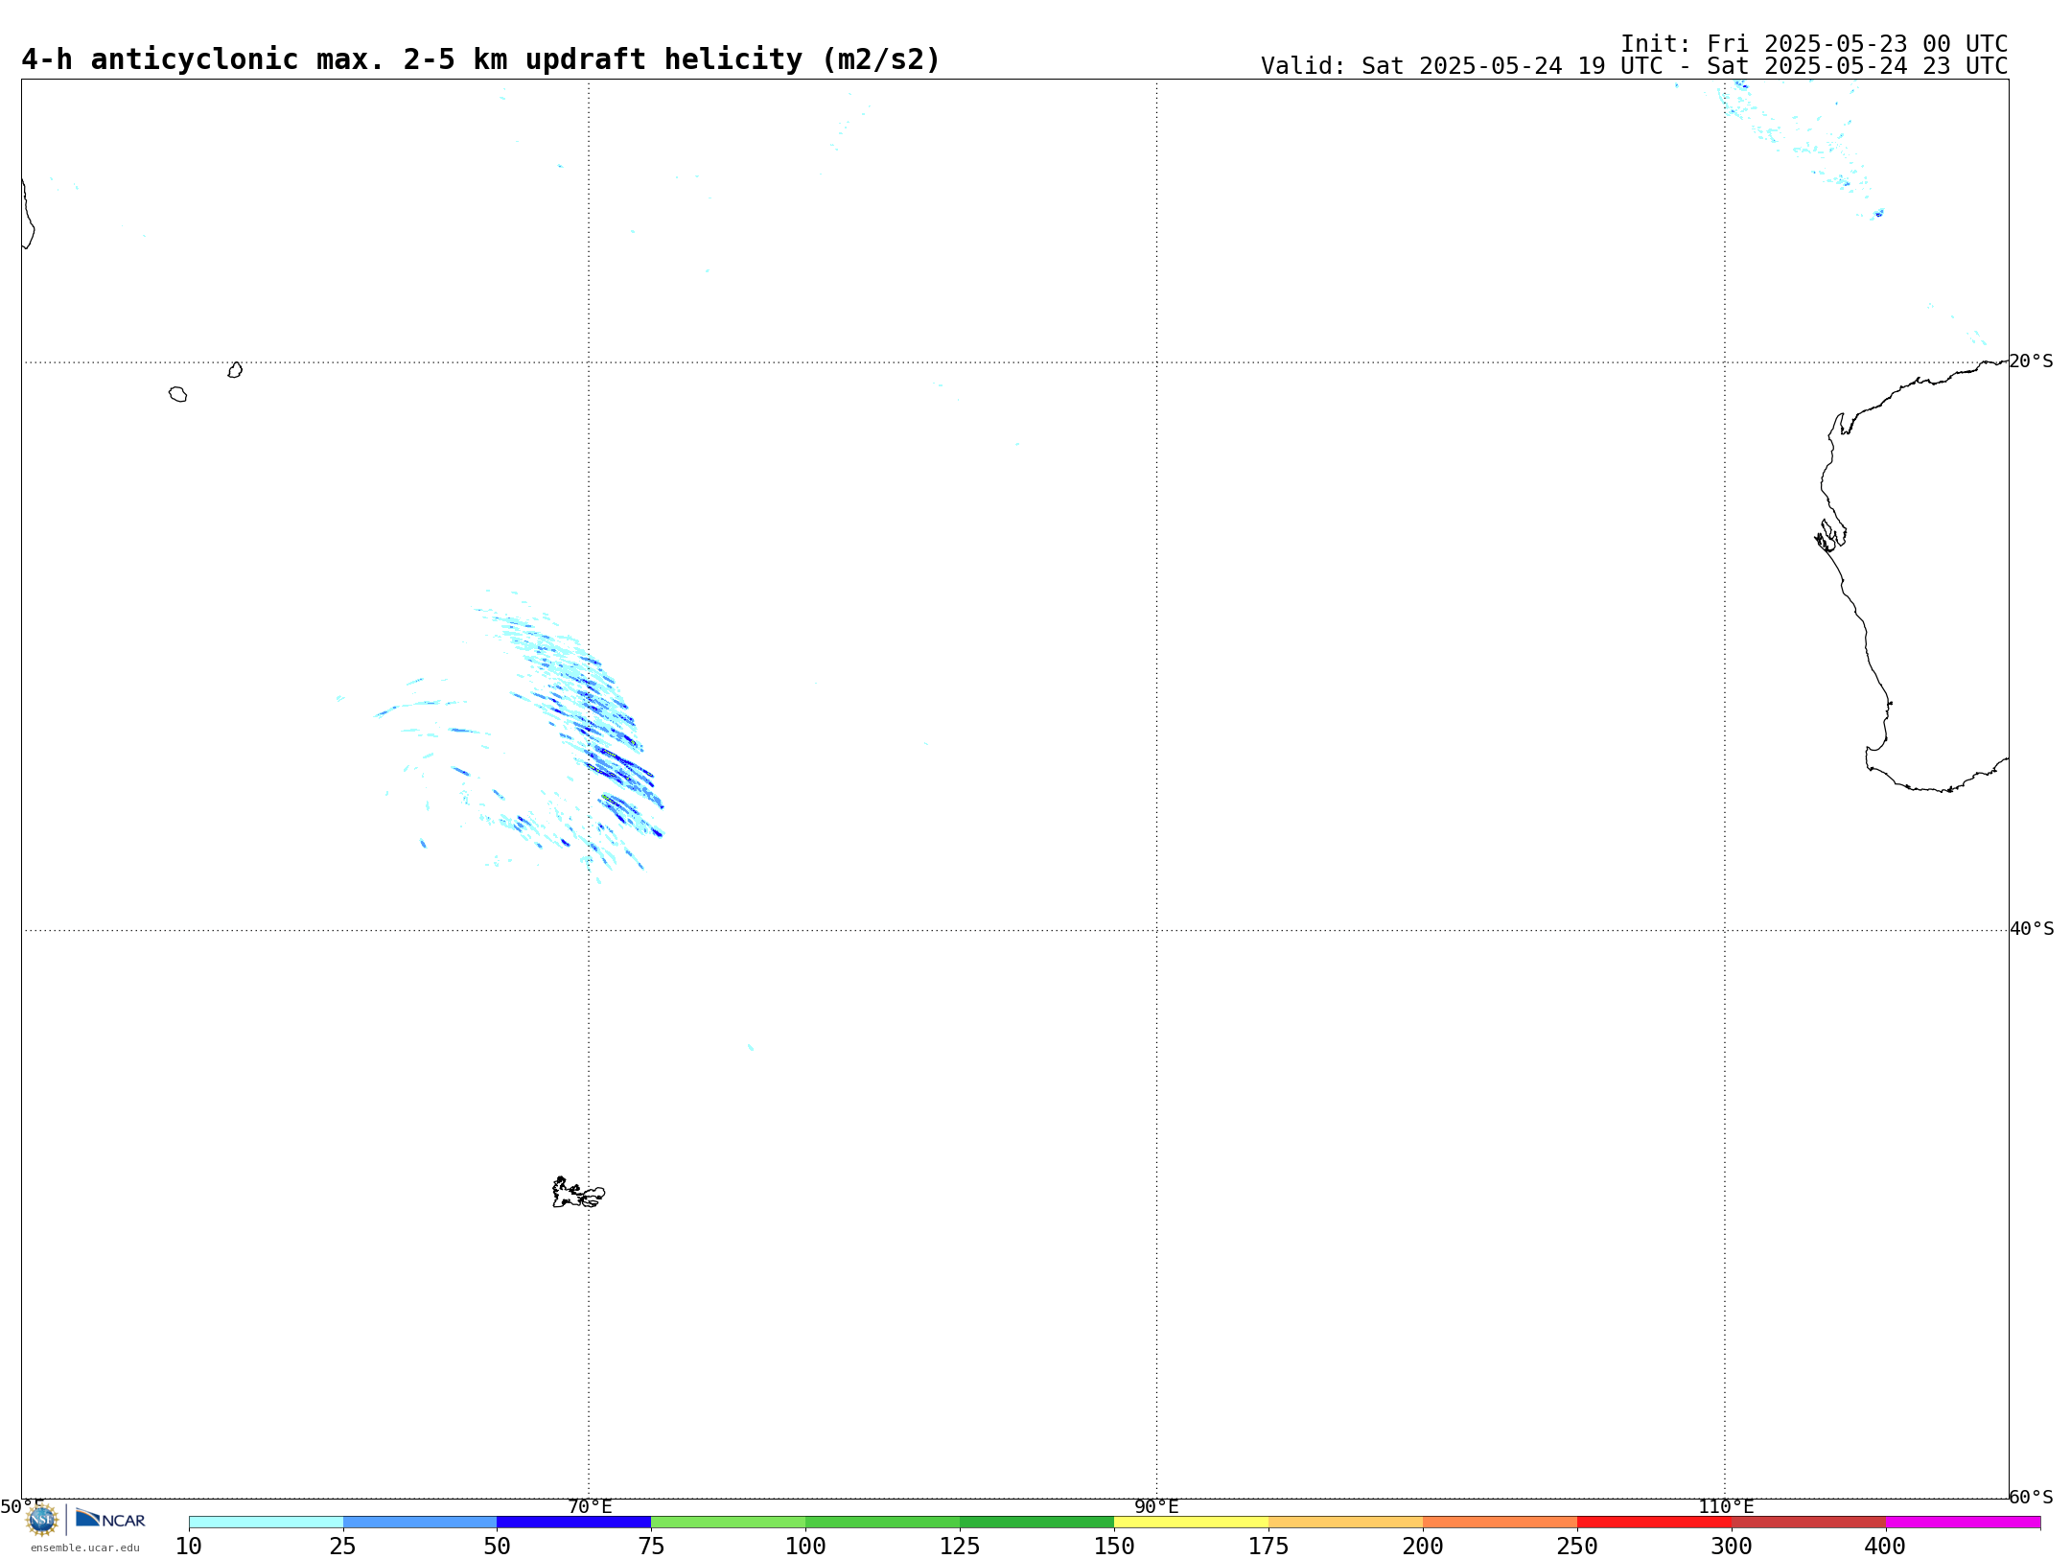The image size is (2071, 1559).
Task: Select the red 250-300 color band
Action: click(x=1655, y=1522)
